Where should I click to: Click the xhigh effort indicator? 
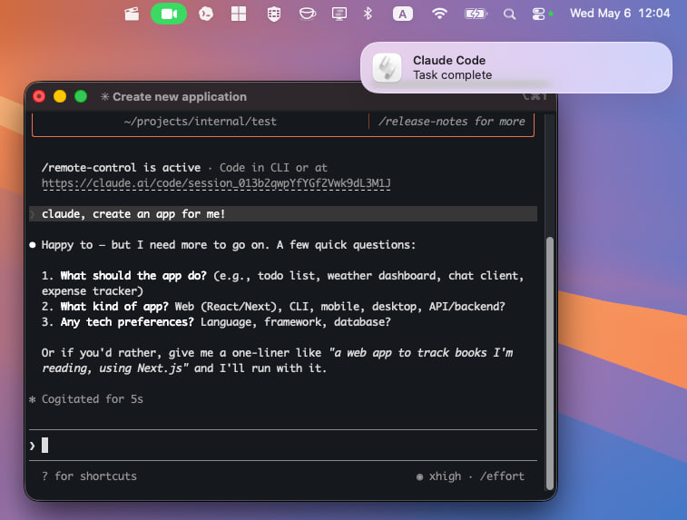coord(438,476)
